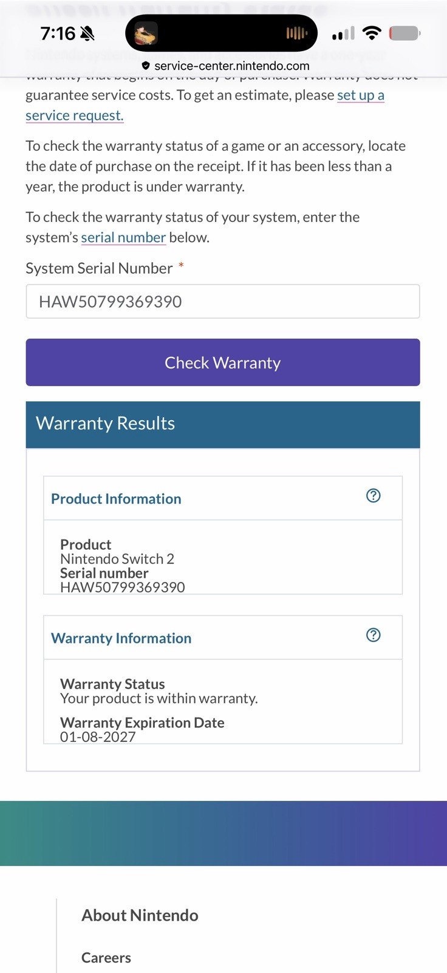
Task: Tap the Warranty Results header bar
Action: pyautogui.click(x=223, y=424)
